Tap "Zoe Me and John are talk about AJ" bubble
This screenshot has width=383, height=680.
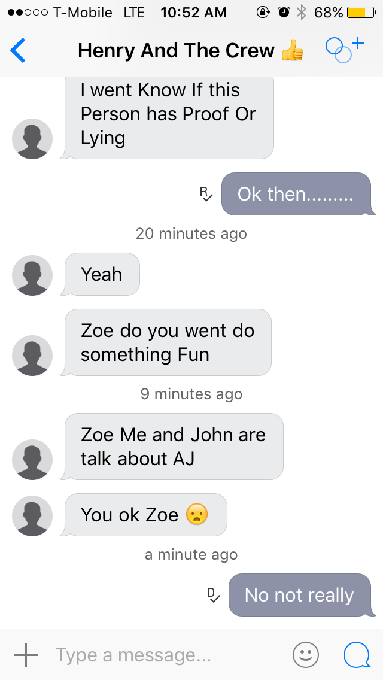click(172, 447)
